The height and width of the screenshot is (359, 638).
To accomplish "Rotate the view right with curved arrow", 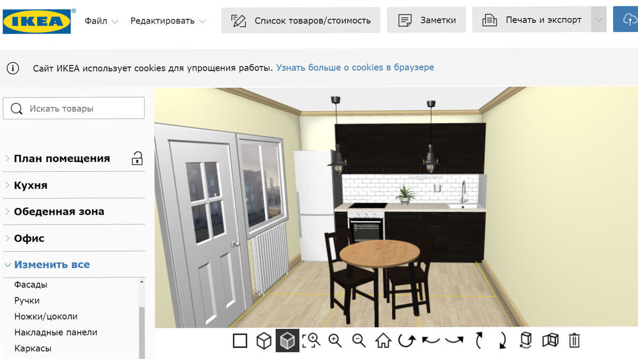I will pyautogui.click(x=455, y=340).
